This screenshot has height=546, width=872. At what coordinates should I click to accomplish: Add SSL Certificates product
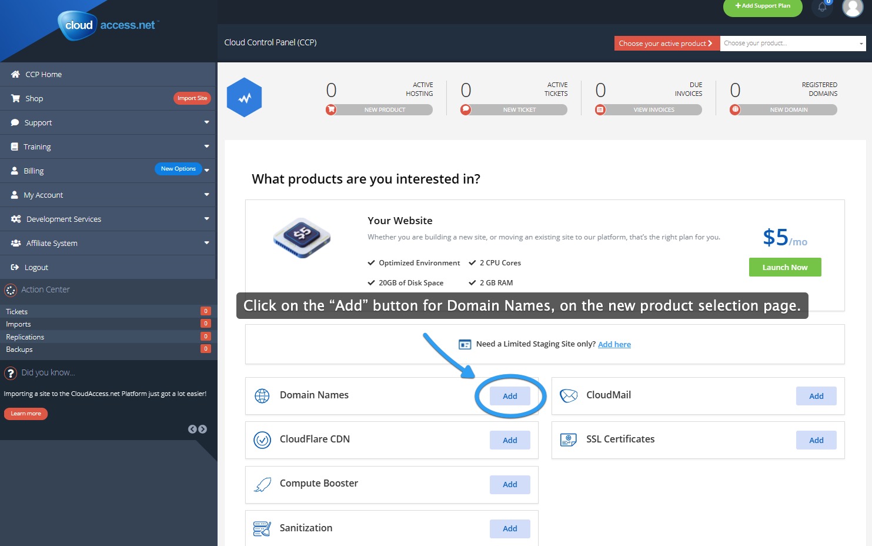[x=816, y=440]
